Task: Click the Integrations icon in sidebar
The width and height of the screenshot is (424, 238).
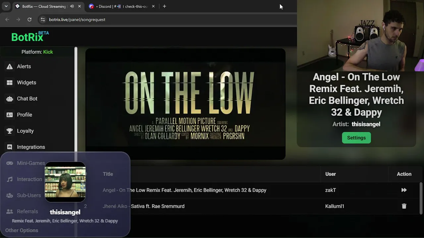Action: click(10, 147)
